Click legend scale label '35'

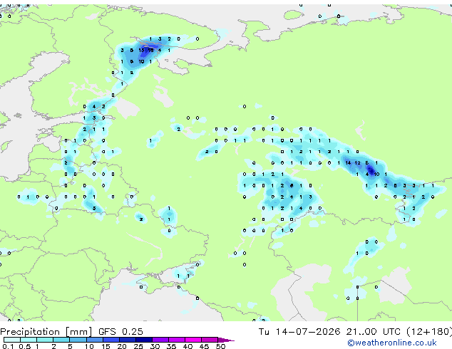tap(171, 346)
